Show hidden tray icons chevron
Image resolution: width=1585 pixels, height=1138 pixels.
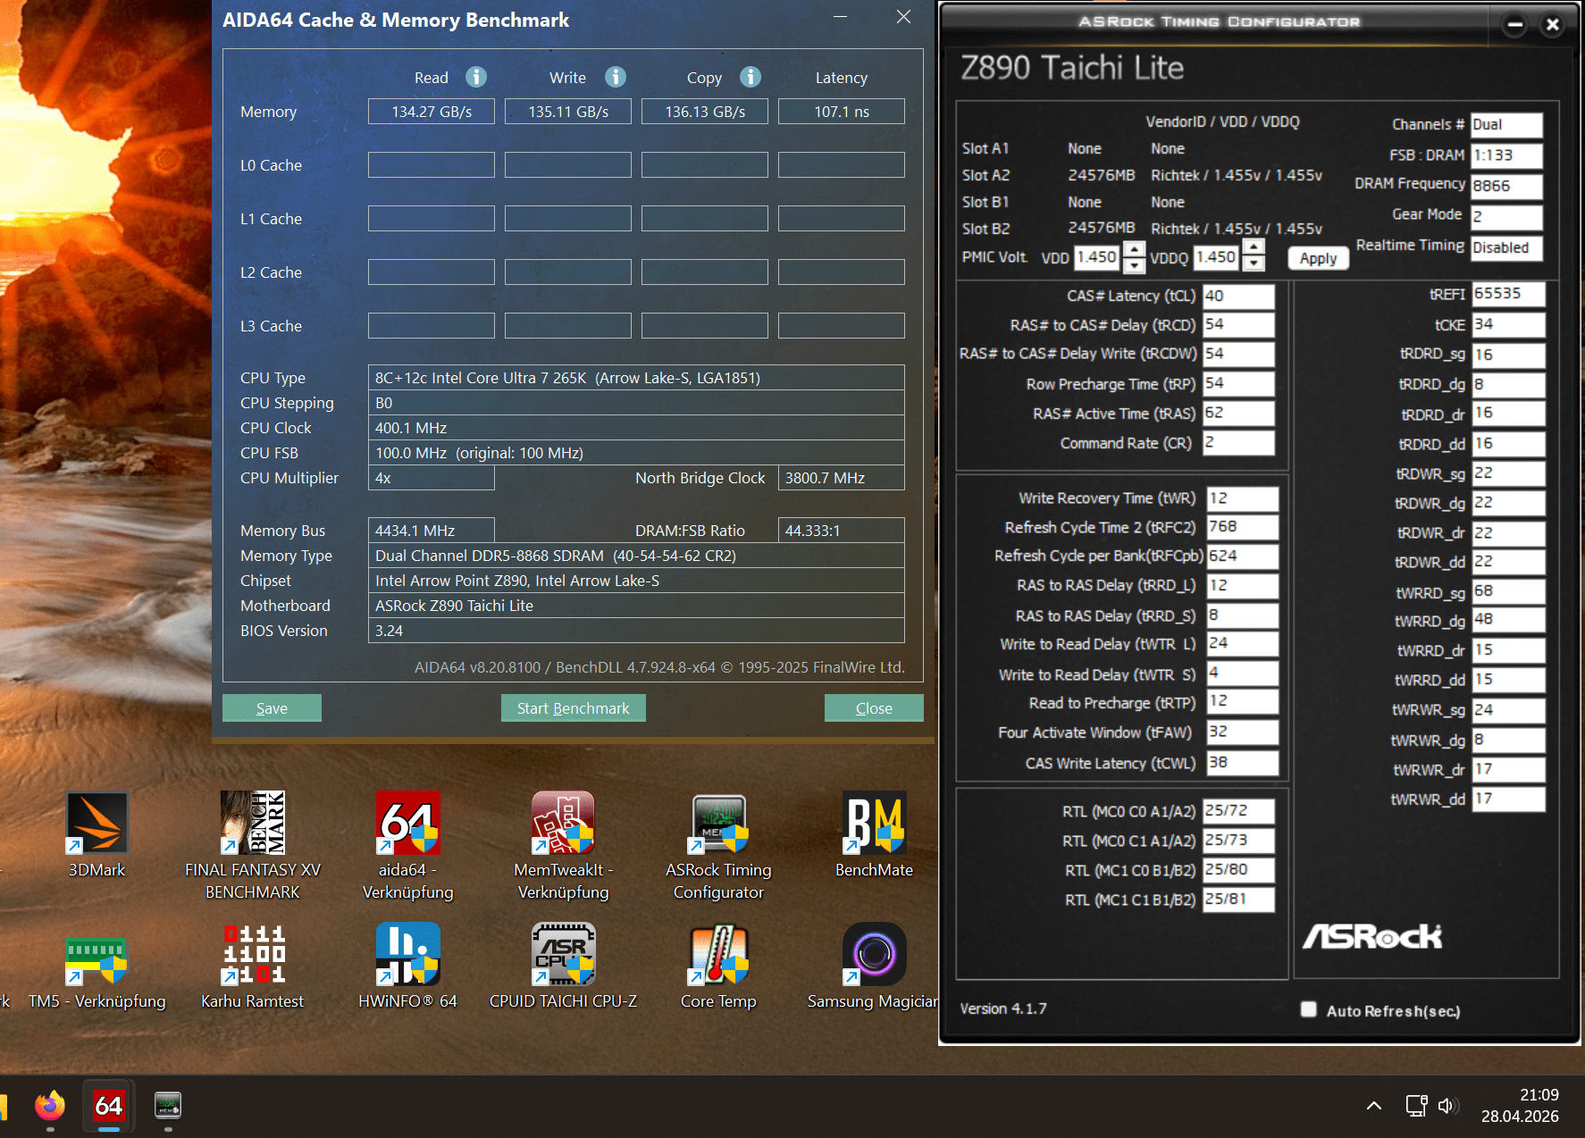pos(1374,1106)
